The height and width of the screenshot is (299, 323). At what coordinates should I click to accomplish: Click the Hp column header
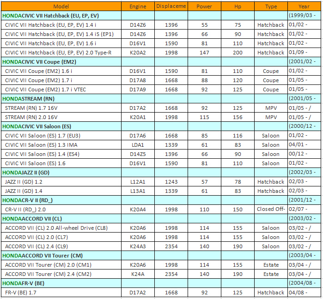pyautogui.click(x=238, y=6)
